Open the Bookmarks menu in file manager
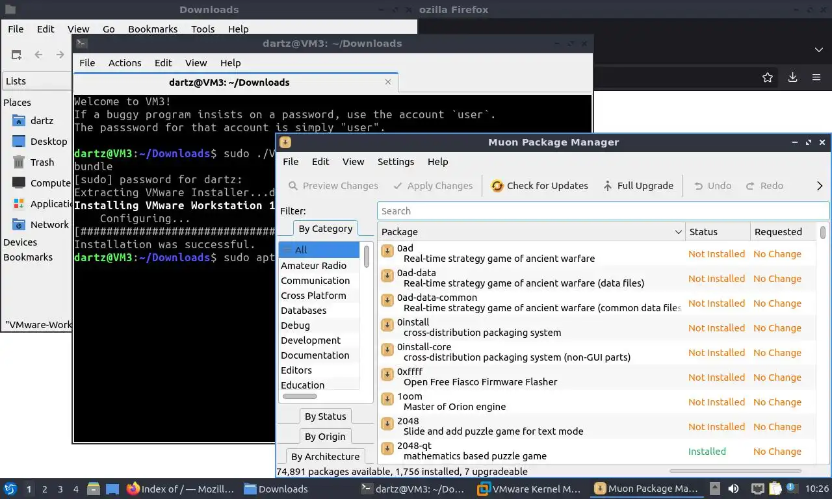 [153, 29]
